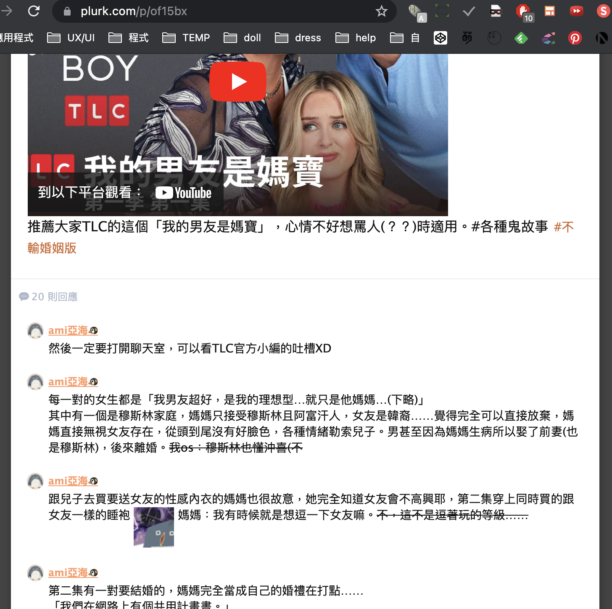Go forward using the forward arrow
Viewport: 612px width, 609px height.
7,11
